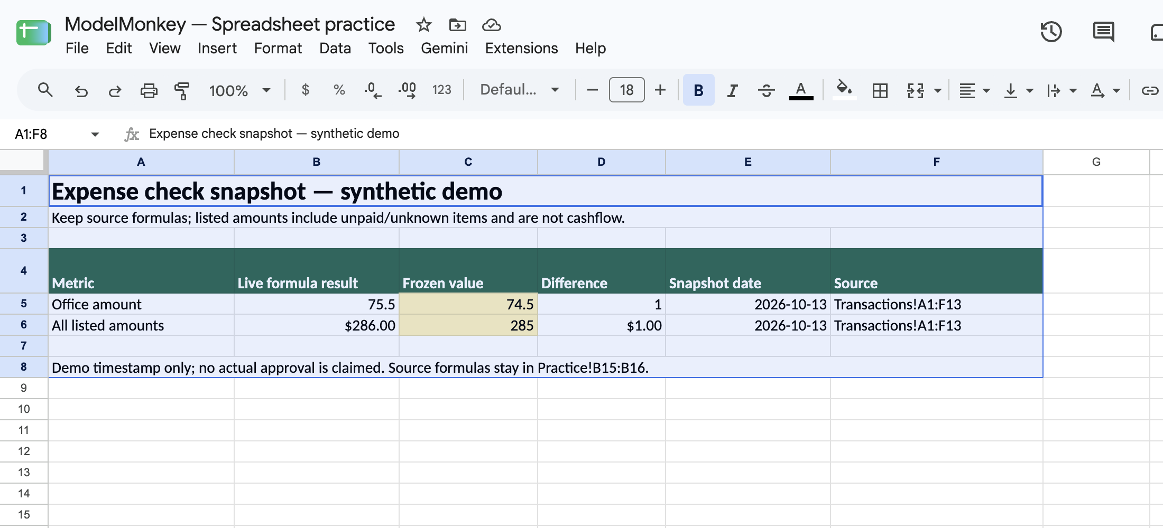Format as currency with dollar icon
This screenshot has width=1163, height=528.
click(305, 90)
